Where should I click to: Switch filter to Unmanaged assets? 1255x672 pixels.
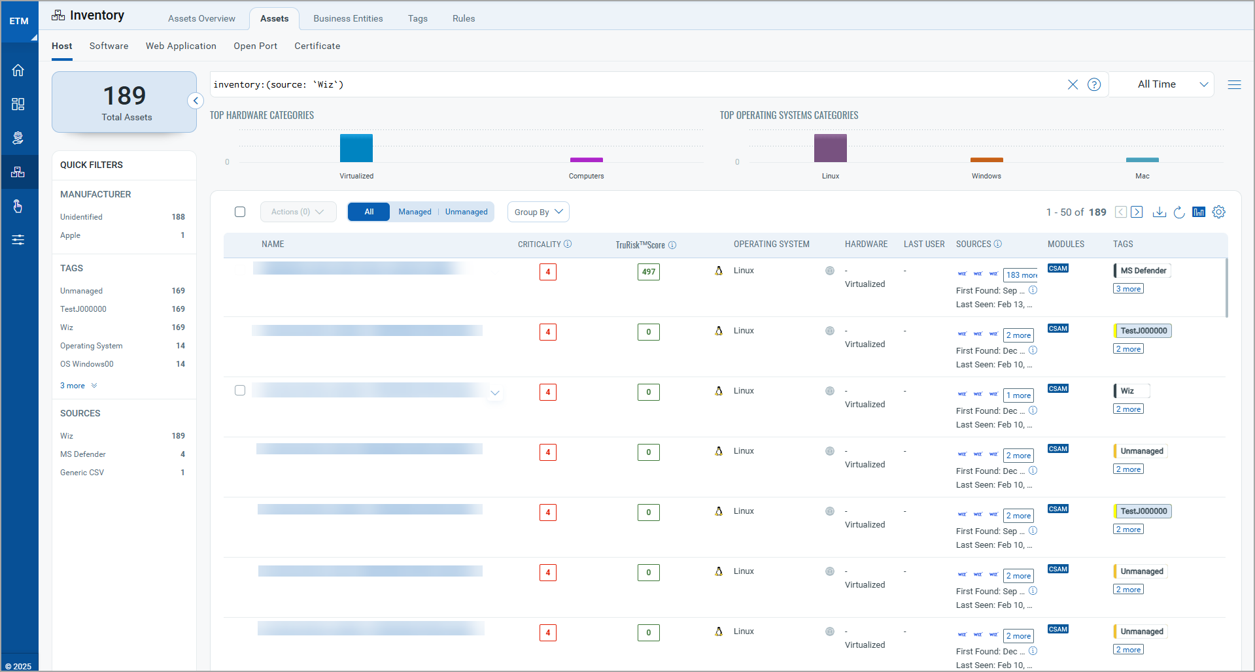(x=466, y=212)
